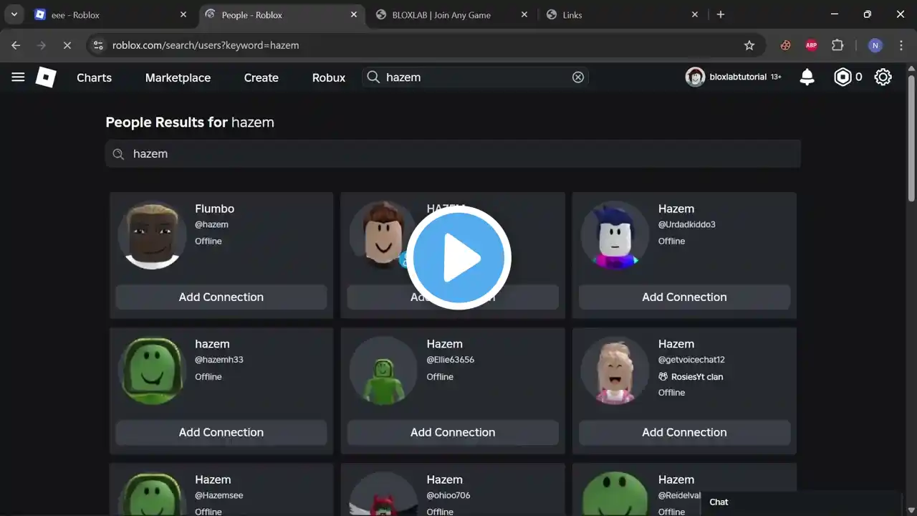Open the browser extensions puzzle icon
Screen dimensions: 917x516
(x=837, y=45)
